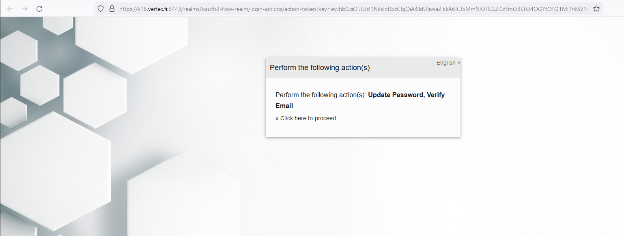Click the card's "Perform the following action(s)" header title
Screen dimensions: 624x236
320,68
